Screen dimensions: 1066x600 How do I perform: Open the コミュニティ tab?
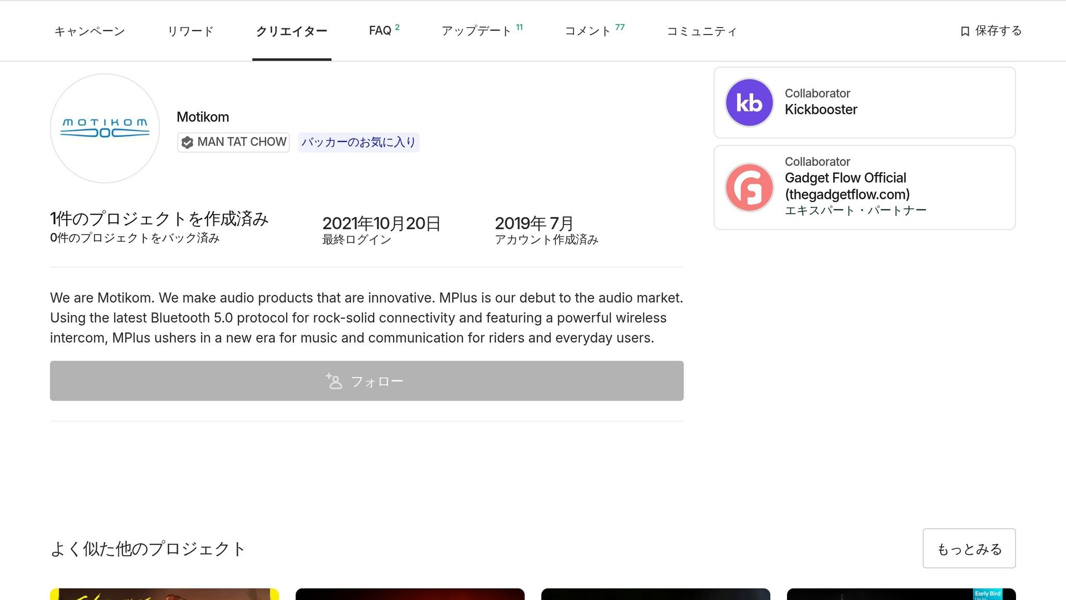[702, 31]
